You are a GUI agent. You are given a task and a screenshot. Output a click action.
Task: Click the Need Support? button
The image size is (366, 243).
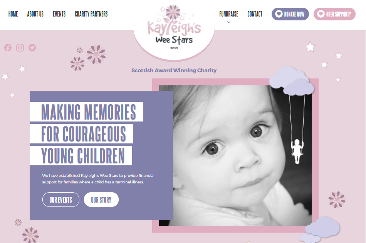click(334, 14)
